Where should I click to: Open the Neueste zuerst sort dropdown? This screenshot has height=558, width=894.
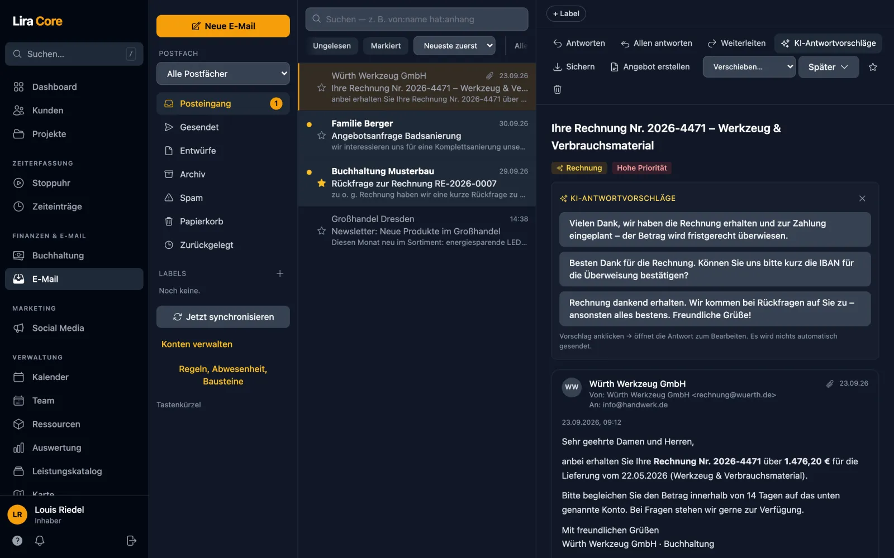coord(454,46)
